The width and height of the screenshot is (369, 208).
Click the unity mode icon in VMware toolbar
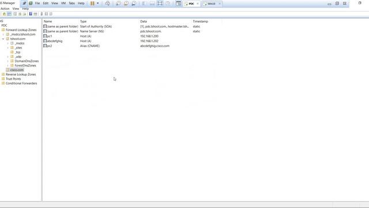(x=168, y=3)
